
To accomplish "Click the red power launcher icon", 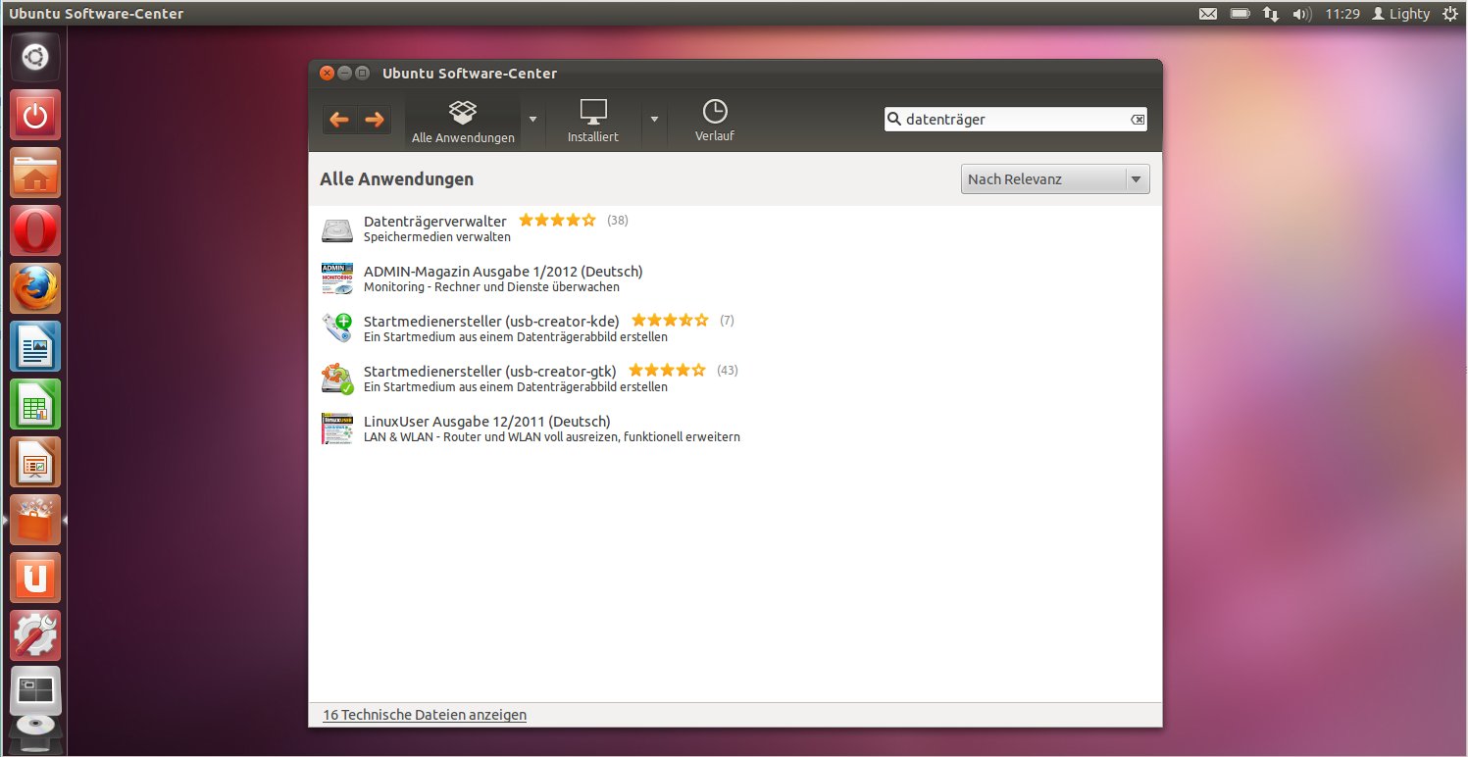I will click(35, 115).
